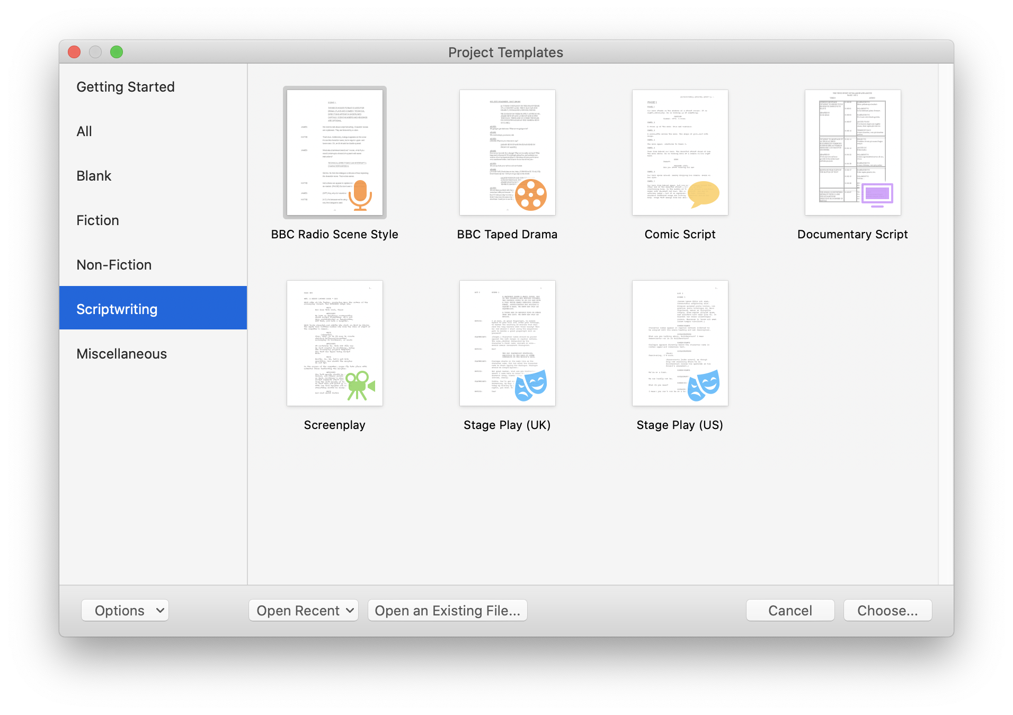The height and width of the screenshot is (715, 1013).
Task: Select the Getting Started category
Action: tap(126, 86)
